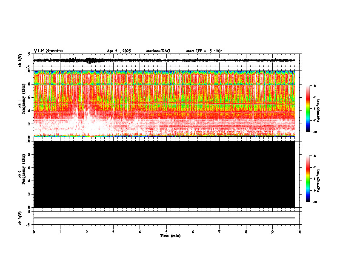The height and width of the screenshot is (260, 337).
Task: Click the "-10" label on ch.1 colorbar
Action: (x=314, y=132)
